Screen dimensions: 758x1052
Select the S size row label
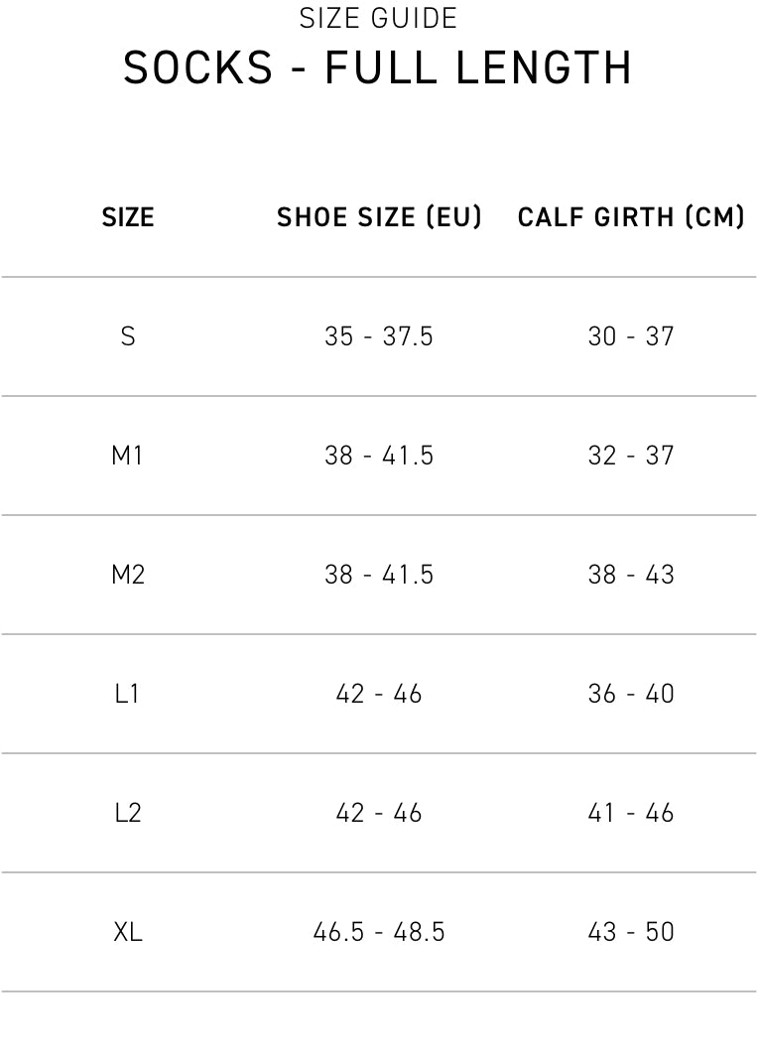tap(128, 336)
